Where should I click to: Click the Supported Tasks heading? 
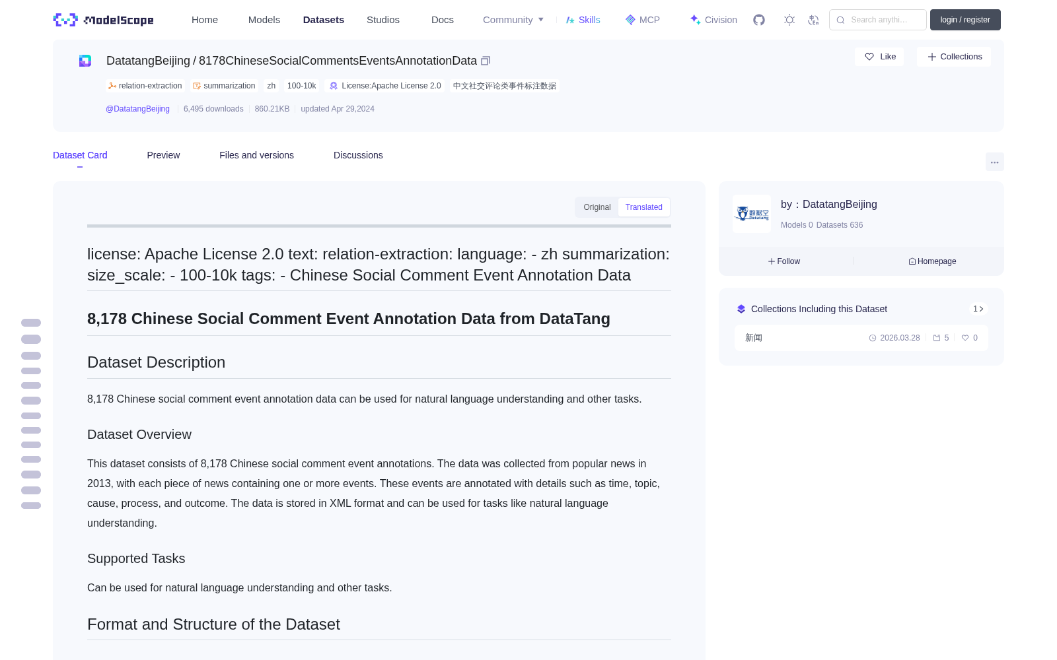point(136,558)
